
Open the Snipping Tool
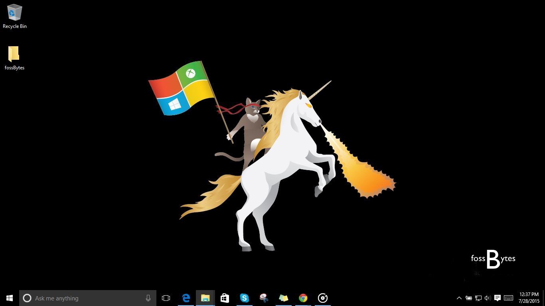point(264,298)
